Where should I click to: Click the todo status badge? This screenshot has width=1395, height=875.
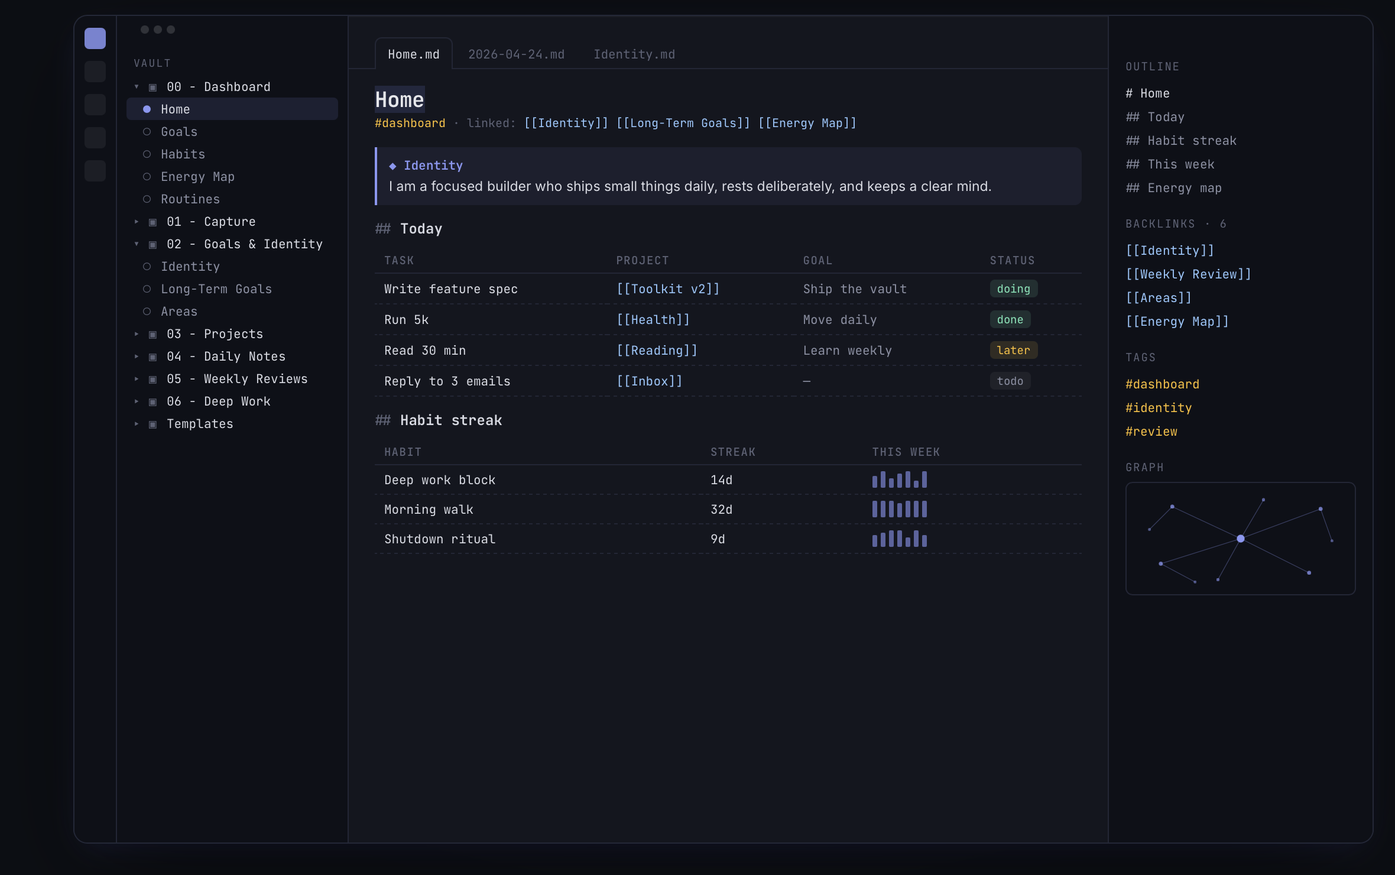(1010, 381)
